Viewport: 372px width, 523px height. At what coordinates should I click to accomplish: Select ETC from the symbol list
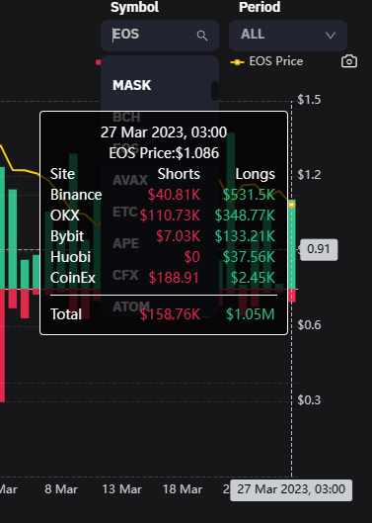[125, 212]
